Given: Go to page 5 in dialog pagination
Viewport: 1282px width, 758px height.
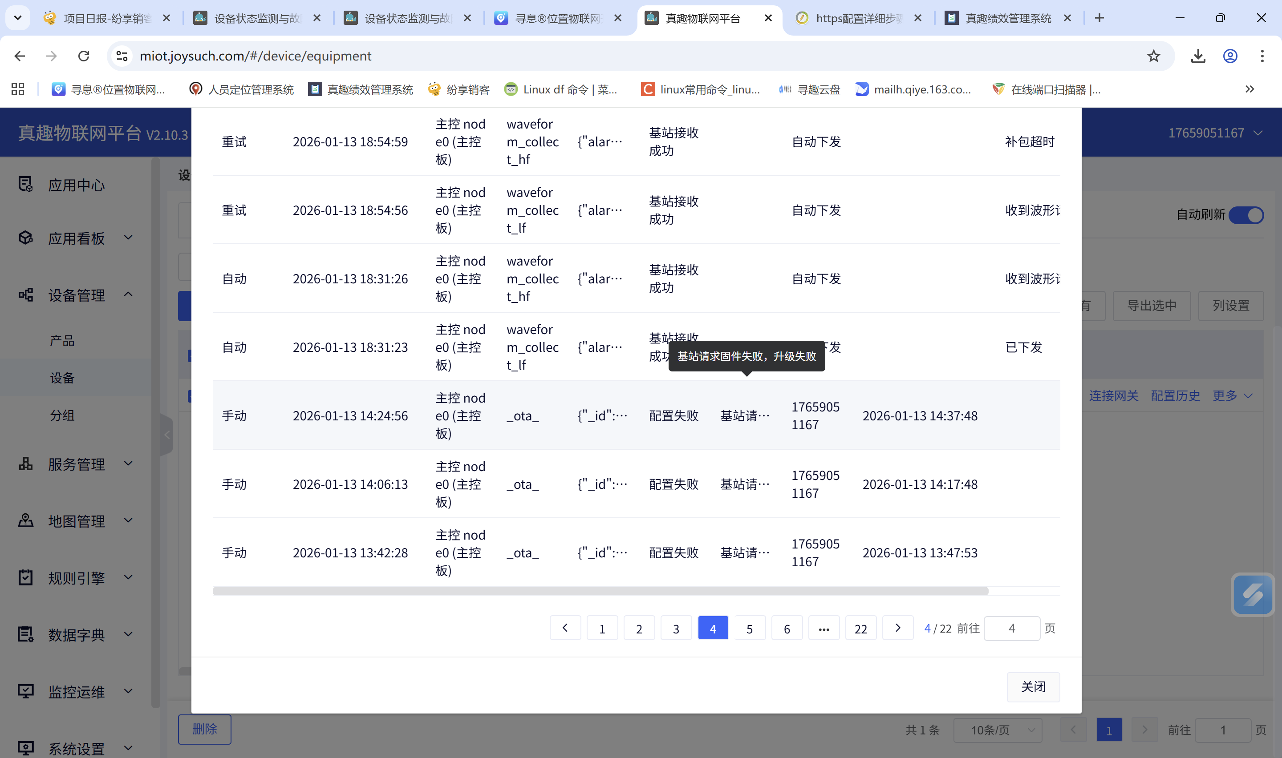Looking at the screenshot, I should 750,628.
